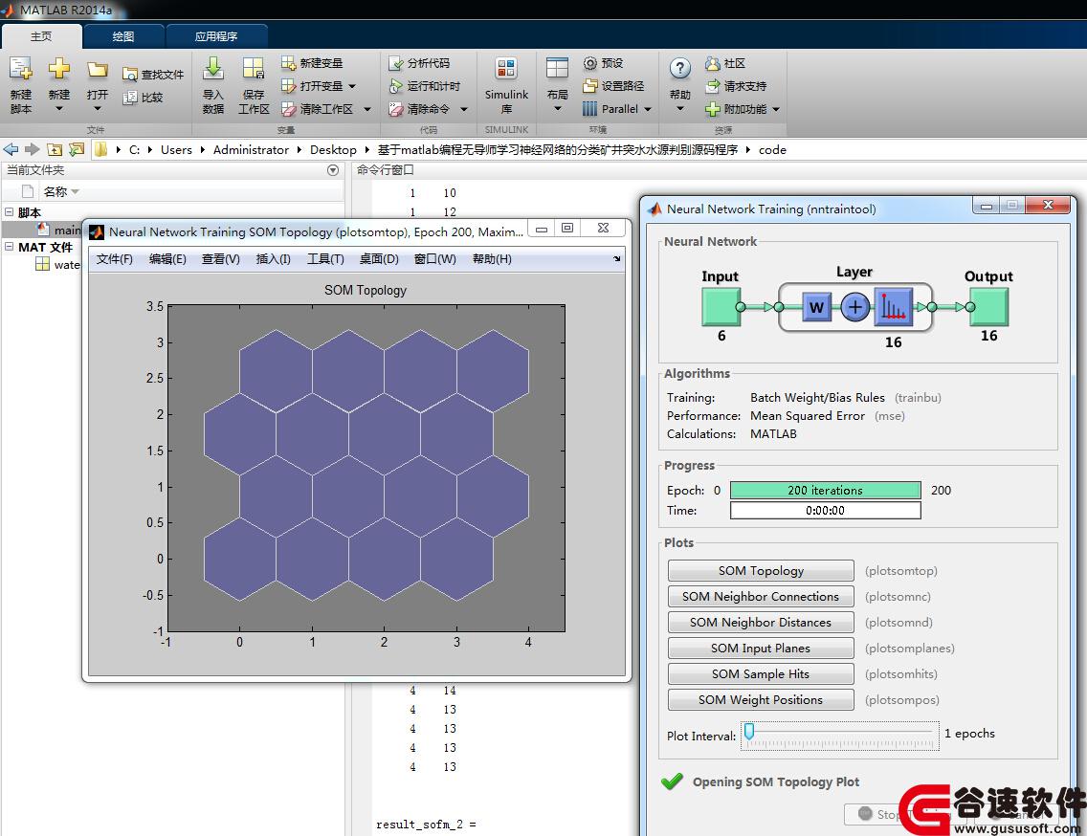The width and height of the screenshot is (1087, 836).
Task: Click the Find Files icon
Action: pyautogui.click(x=129, y=75)
